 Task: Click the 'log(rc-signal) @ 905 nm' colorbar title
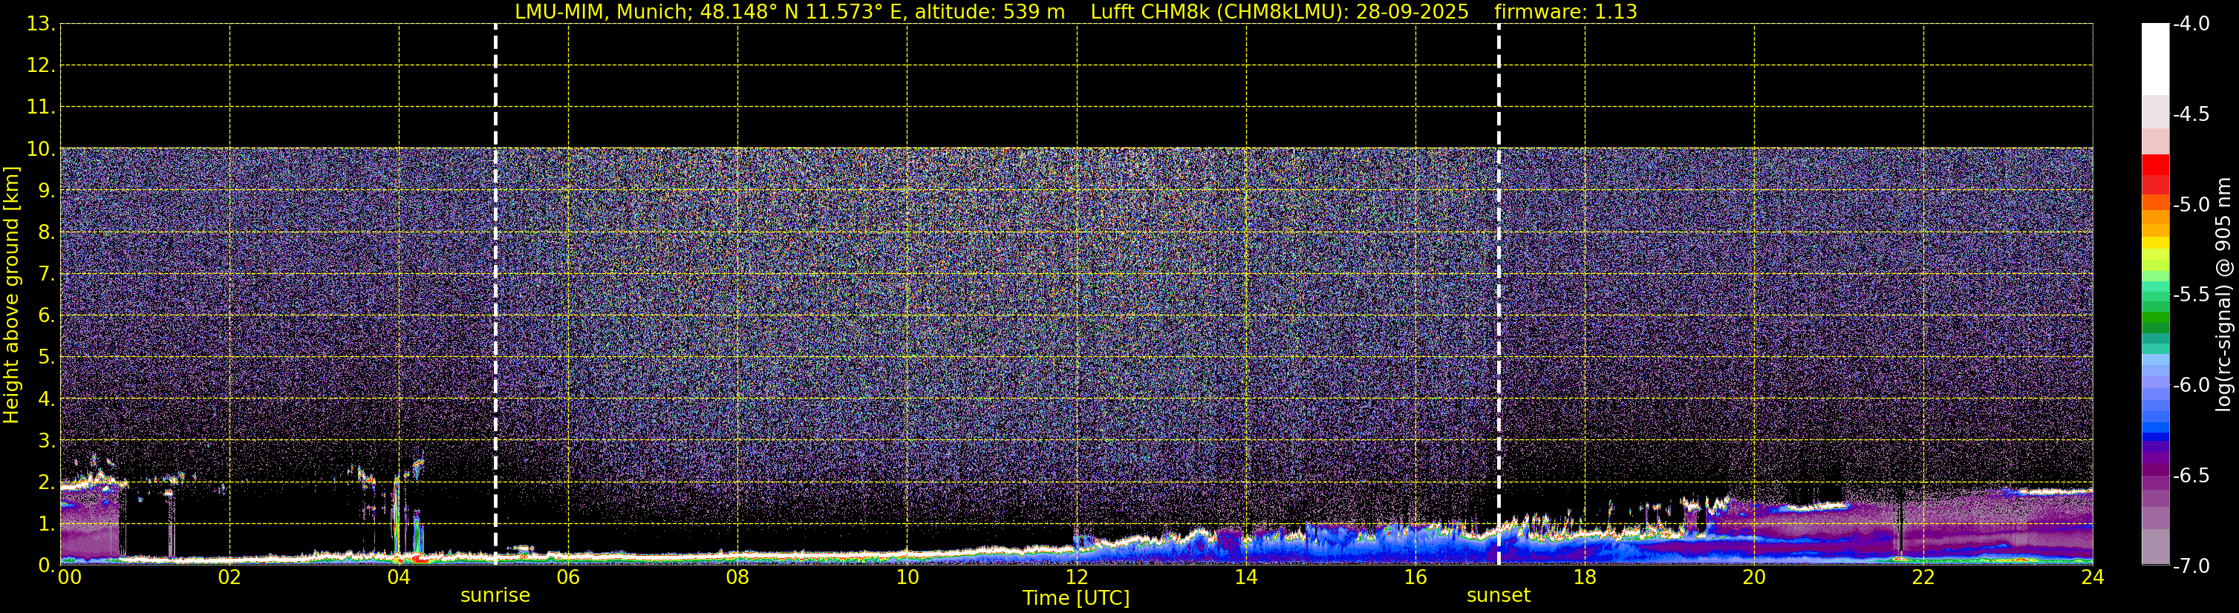pos(2223,295)
